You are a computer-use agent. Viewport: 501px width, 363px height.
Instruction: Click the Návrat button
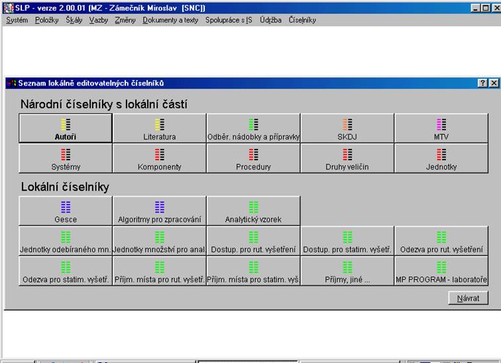468,299
